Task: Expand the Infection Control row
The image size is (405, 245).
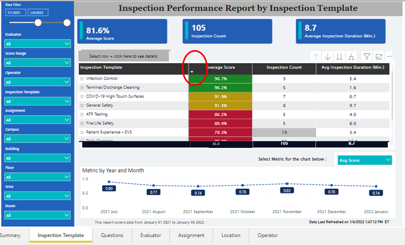Action: point(82,78)
